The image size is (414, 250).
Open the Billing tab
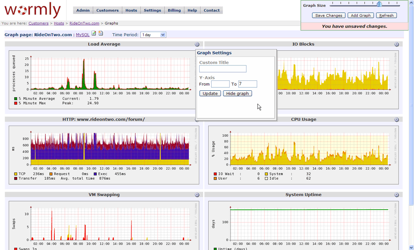pyautogui.click(x=174, y=10)
